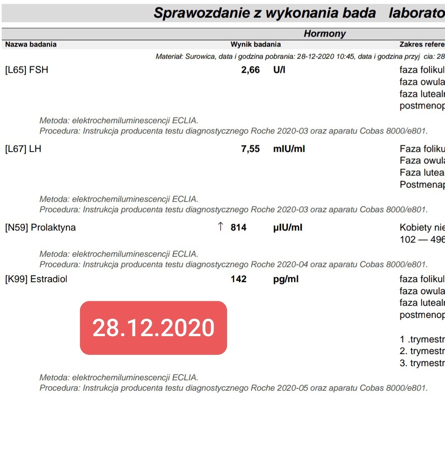The width and height of the screenshot is (445, 451).
Task: Click the '[L67] LH' test name
Action: click(23, 149)
